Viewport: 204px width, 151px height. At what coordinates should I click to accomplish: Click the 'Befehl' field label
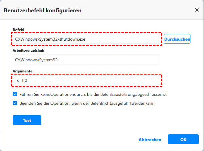coord(19,30)
